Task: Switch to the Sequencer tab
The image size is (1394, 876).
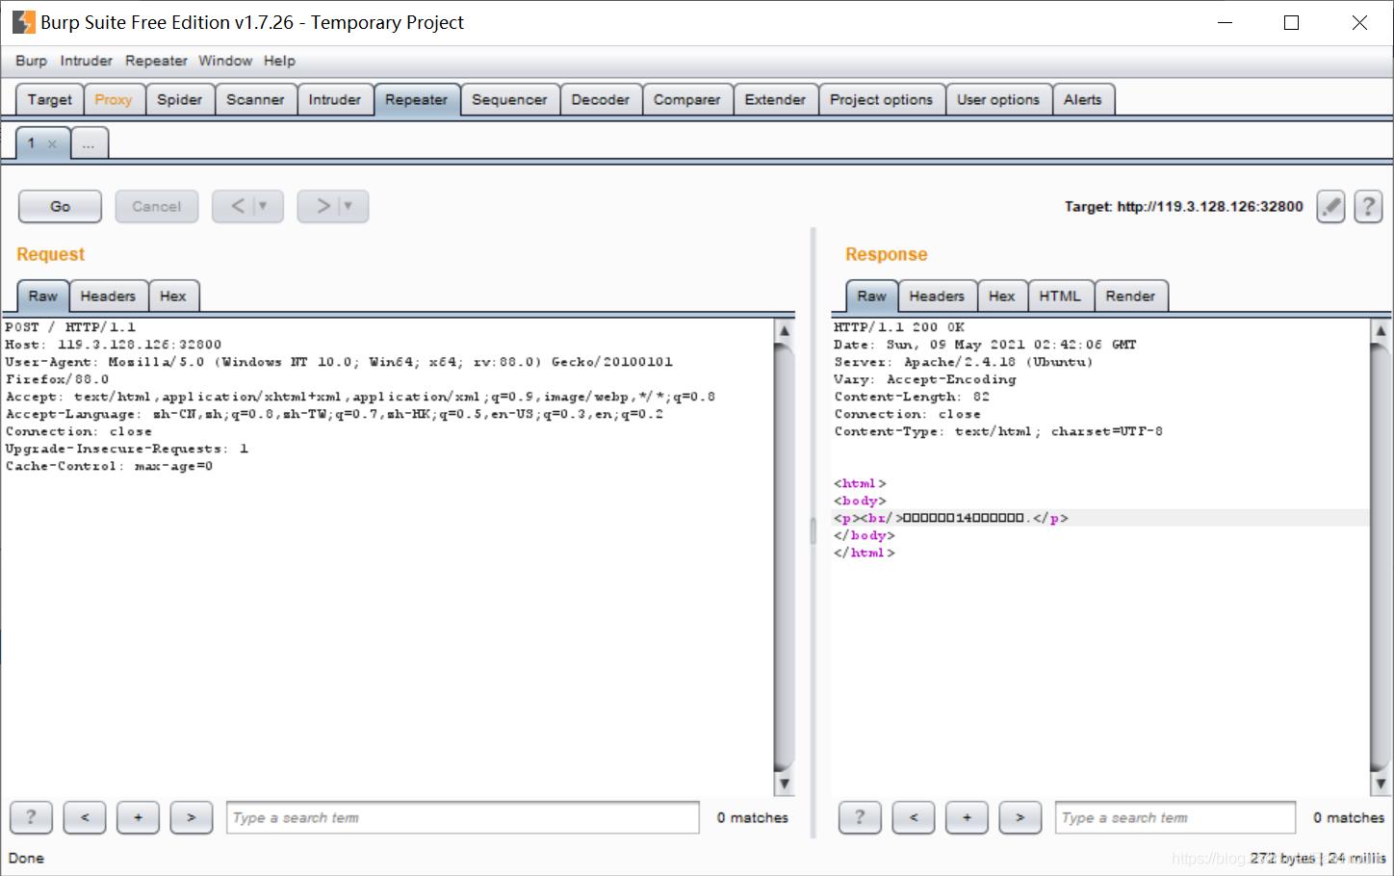Action: click(x=509, y=99)
